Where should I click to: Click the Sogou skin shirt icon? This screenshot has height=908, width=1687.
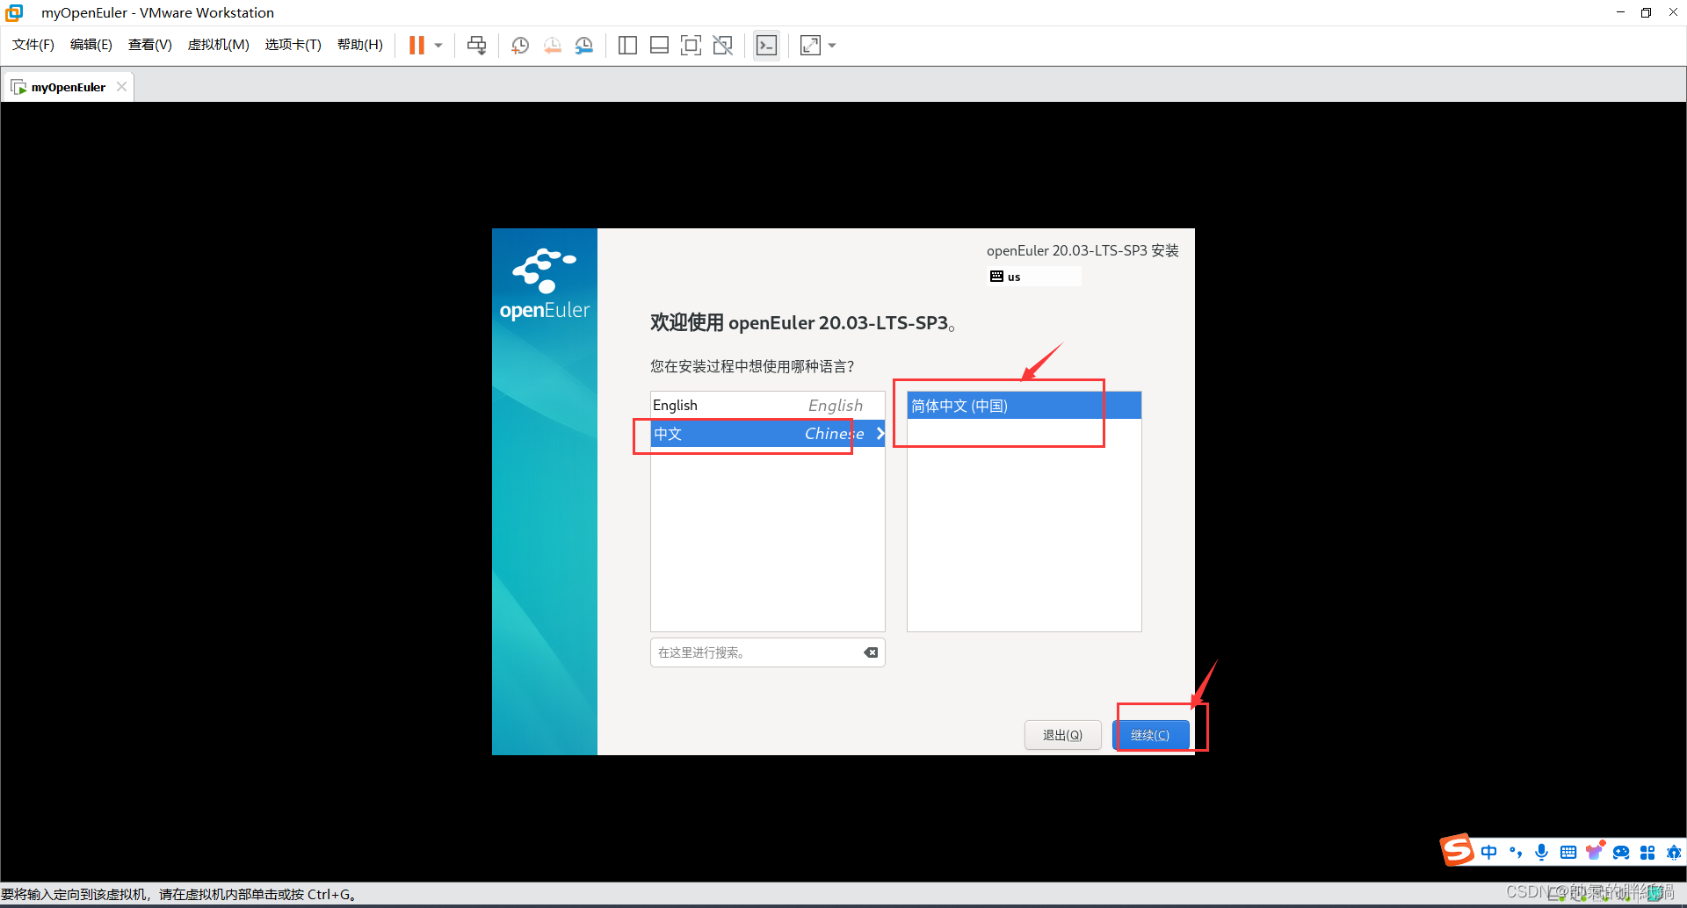pos(1595,851)
